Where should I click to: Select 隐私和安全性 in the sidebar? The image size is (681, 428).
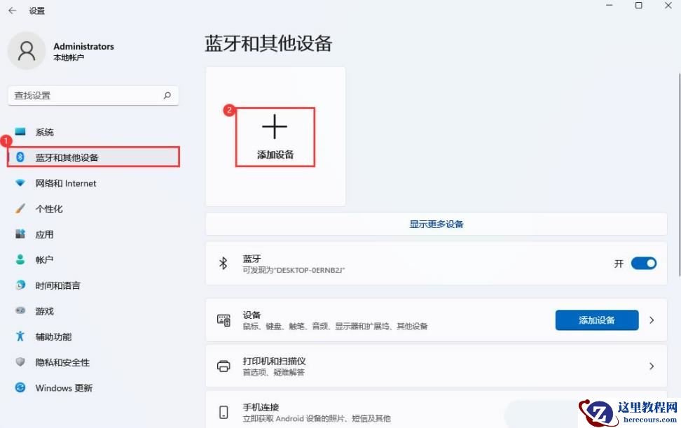tap(62, 362)
